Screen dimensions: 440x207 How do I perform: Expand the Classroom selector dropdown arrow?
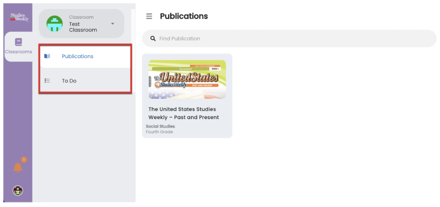click(112, 23)
